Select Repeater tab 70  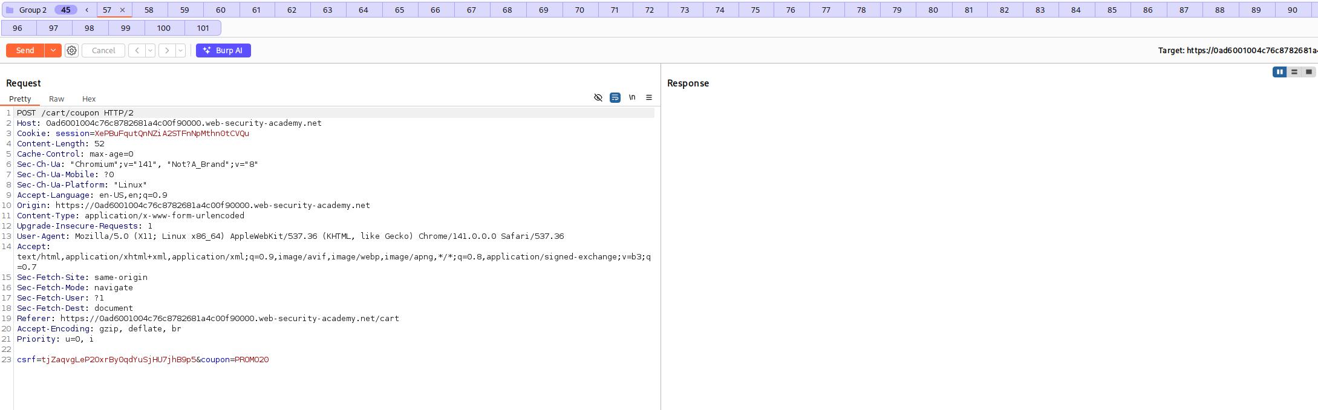[579, 10]
